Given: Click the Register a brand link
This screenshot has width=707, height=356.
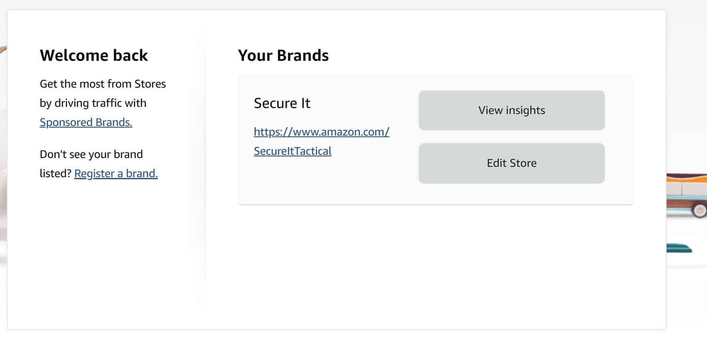Looking at the screenshot, I should click(116, 173).
